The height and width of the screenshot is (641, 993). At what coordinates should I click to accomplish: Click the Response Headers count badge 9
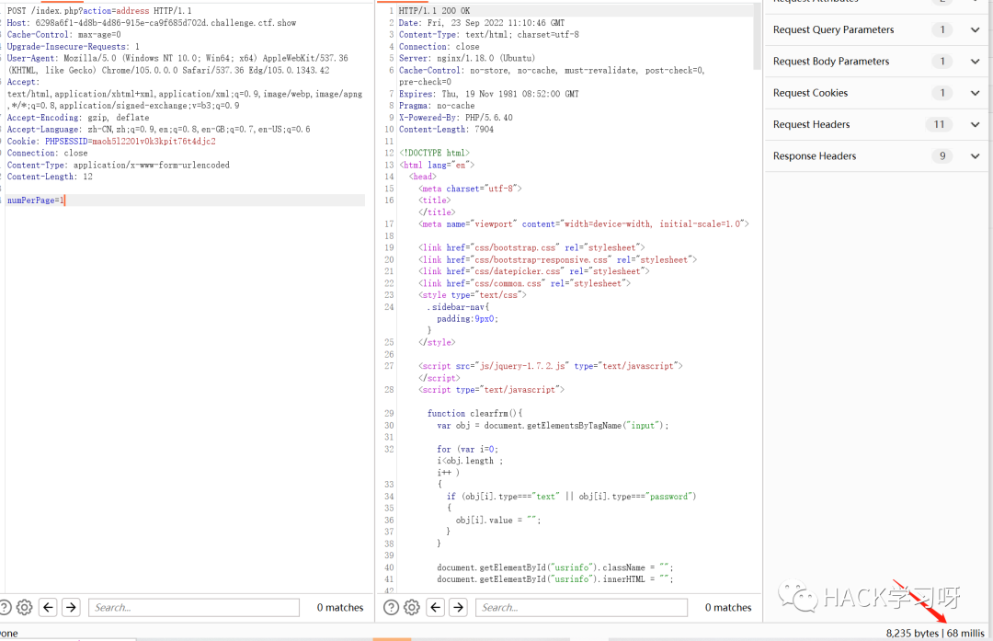(942, 156)
